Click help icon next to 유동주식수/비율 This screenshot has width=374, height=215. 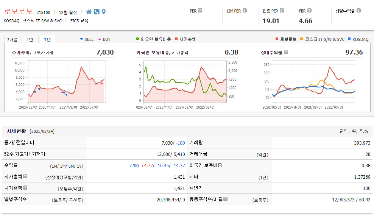225,199
